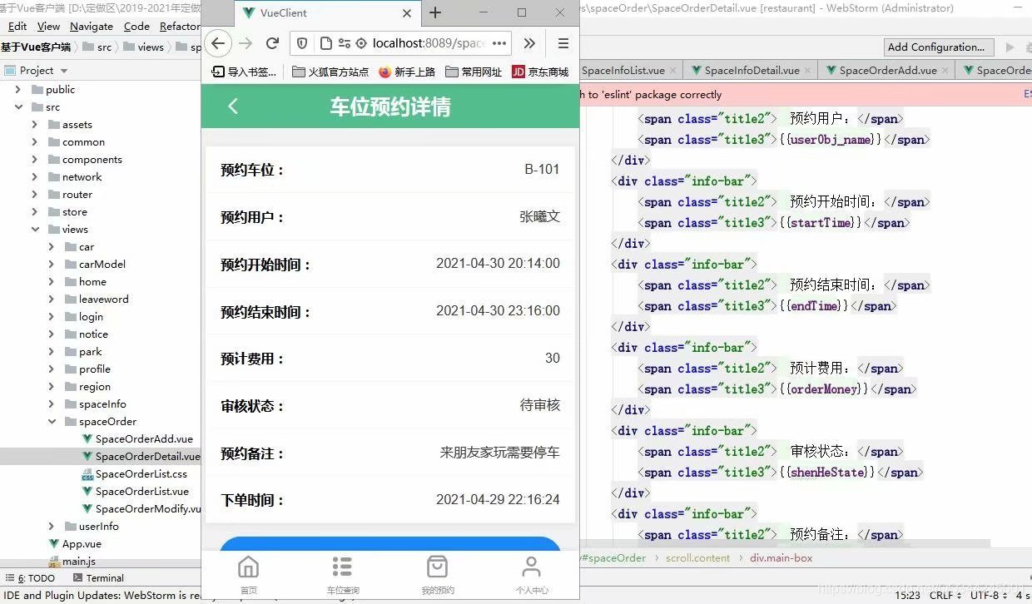
Task: Select SpaceOrderList.css file in the tree
Action: [134, 473]
